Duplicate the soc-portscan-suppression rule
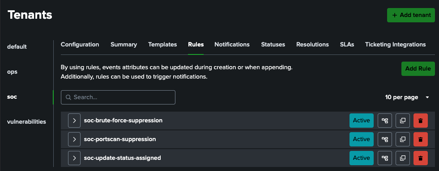Image resolution: width=439 pixels, height=171 pixels. tap(403, 139)
